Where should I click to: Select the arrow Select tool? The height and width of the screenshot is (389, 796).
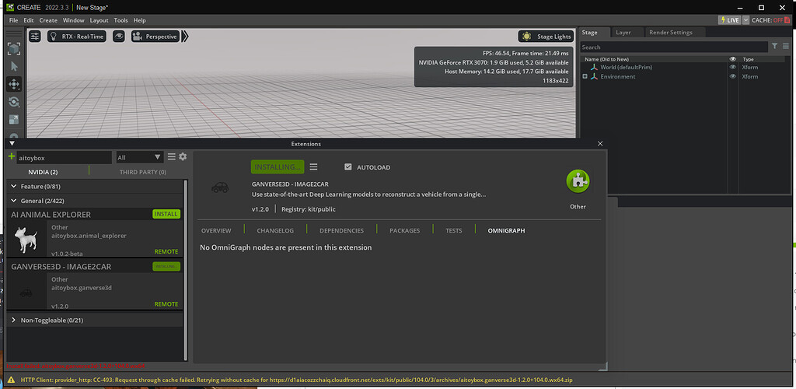click(14, 67)
